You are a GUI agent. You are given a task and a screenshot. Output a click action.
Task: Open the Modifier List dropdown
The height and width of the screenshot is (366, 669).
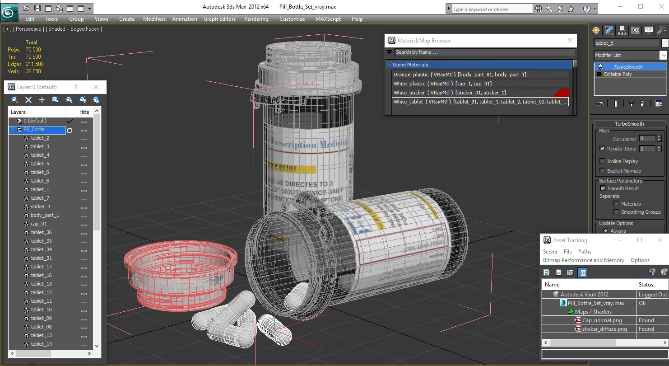coord(663,55)
